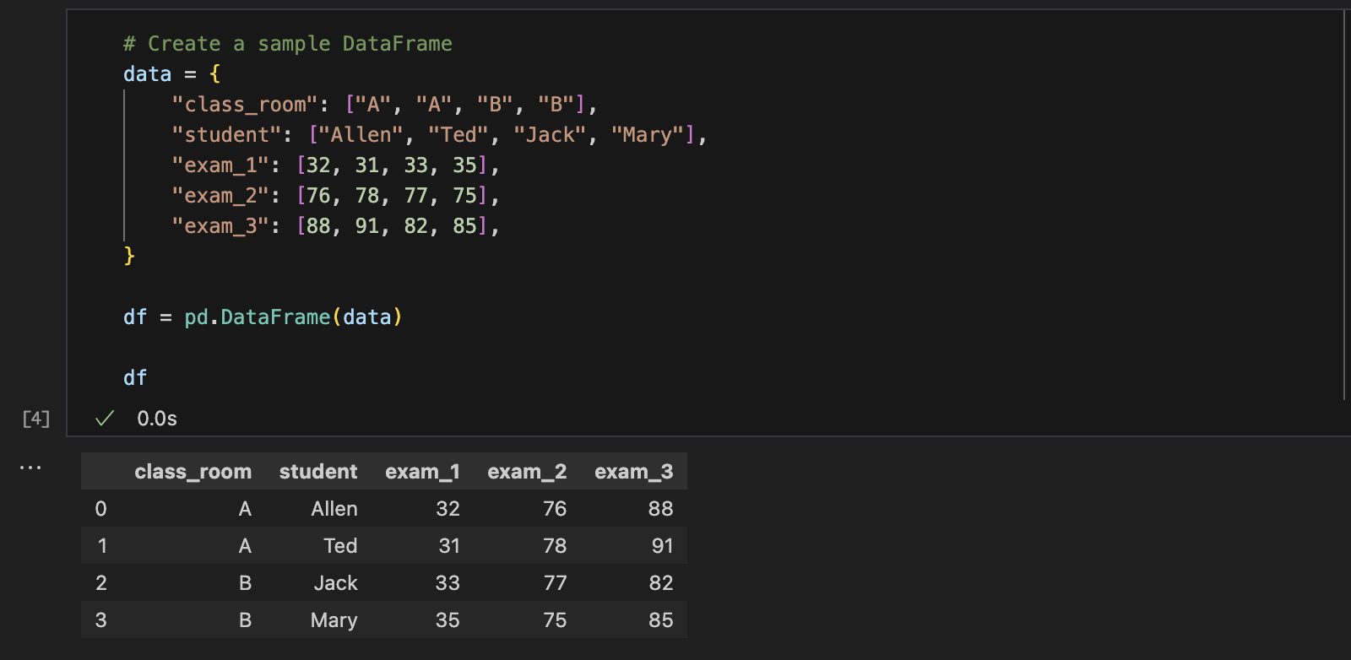Click the row index 3 cell

tap(101, 620)
